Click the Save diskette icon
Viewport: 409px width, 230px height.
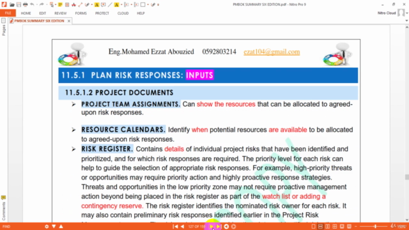pyautogui.click(x=19, y=4)
